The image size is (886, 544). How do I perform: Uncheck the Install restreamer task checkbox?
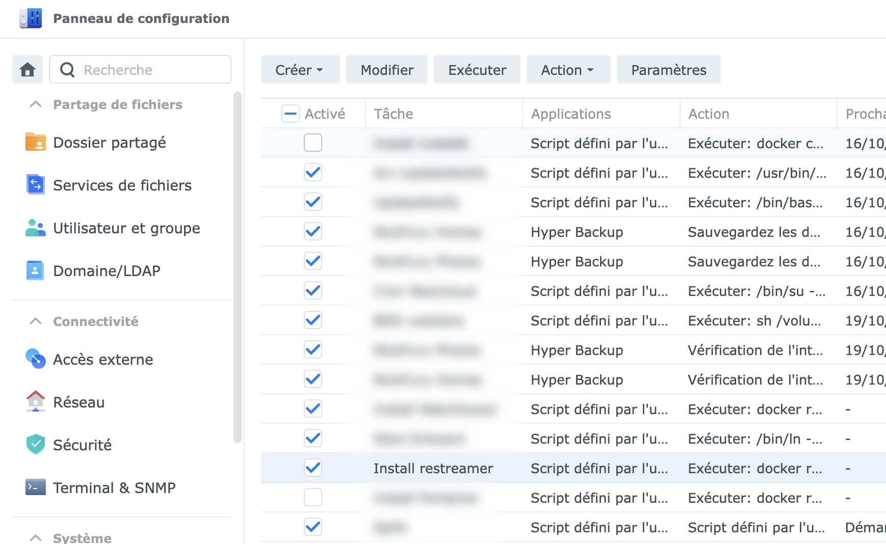313,468
